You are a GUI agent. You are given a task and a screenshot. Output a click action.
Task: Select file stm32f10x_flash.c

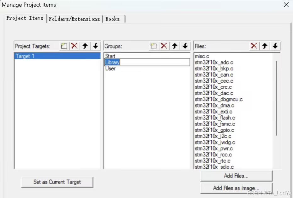(x=215, y=118)
